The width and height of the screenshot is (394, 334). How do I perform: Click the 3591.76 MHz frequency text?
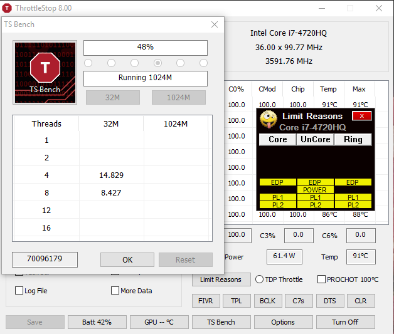(289, 61)
